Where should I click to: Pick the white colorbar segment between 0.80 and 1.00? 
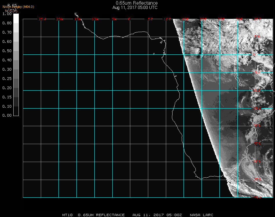[16, 19]
